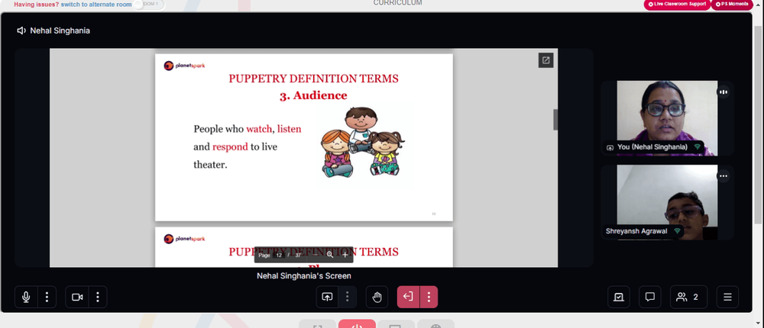Click the children cartoon image on slide
This screenshot has height=328, width=764.
coord(363,142)
